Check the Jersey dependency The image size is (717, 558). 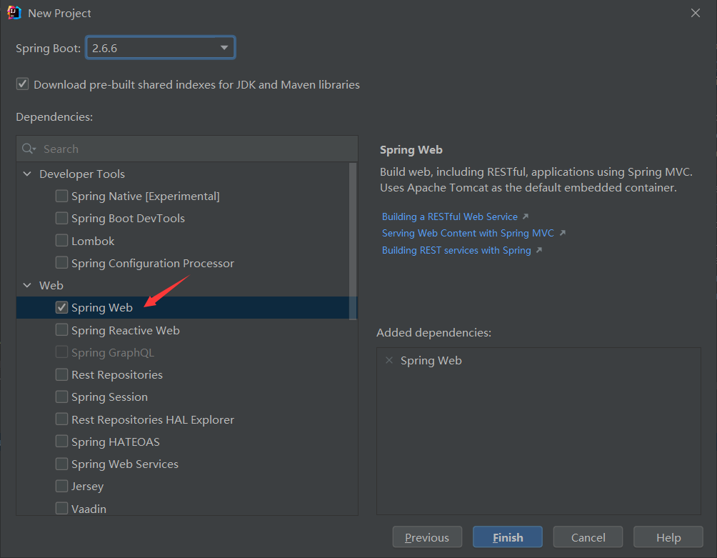point(61,486)
